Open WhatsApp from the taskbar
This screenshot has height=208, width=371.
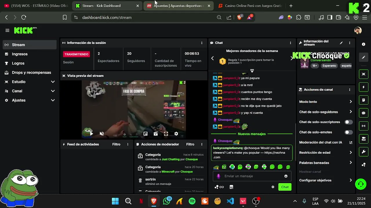(167, 201)
